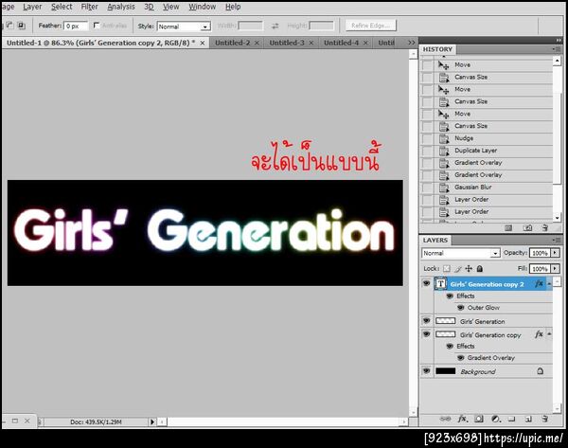
Task: Hide the Girls' Generation layer
Action: coord(427,321)
